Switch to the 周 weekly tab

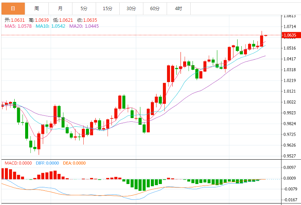[37, 9]
